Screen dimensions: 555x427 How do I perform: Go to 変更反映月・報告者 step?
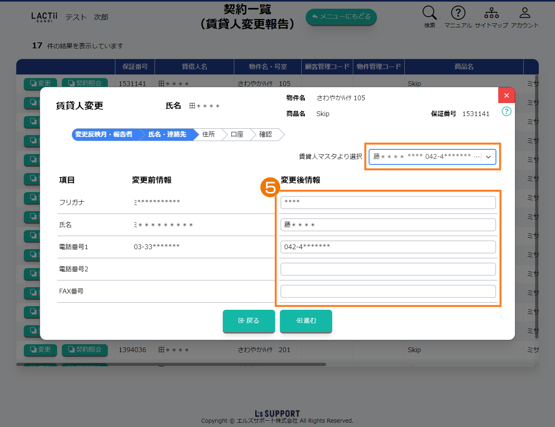[x=104, y=135]
